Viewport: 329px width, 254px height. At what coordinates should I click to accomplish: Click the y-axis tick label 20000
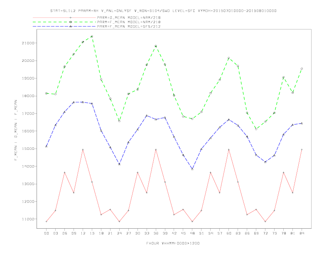pos(28,61)
